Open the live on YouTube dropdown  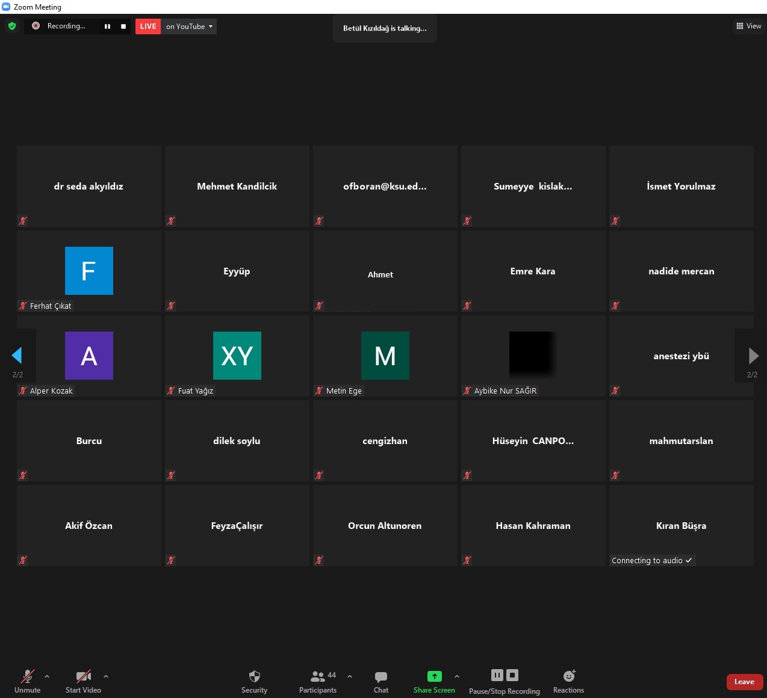click(x=189, y=26)
